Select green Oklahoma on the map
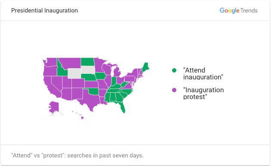This screenshot has height=166, width=271. pos(93,91)
